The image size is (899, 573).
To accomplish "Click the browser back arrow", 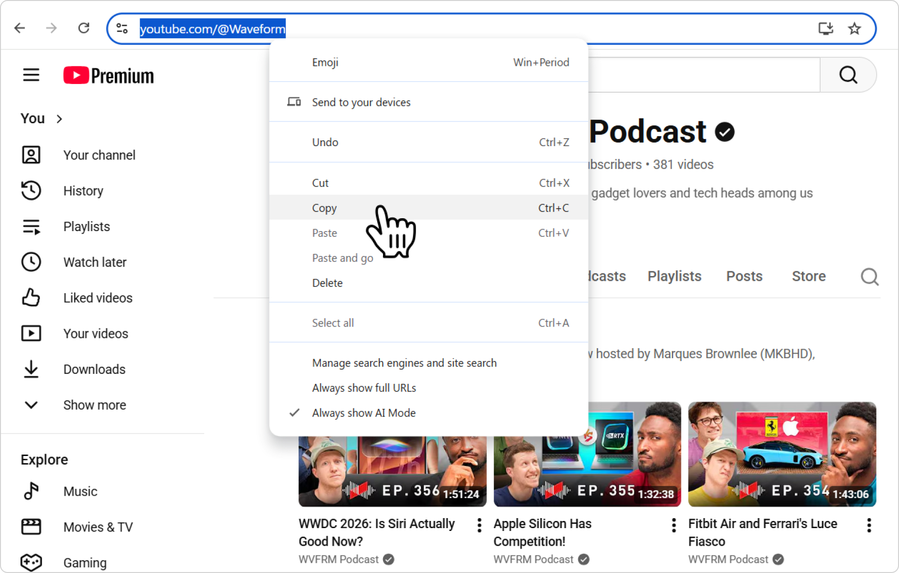I will click(x=20, y=28).
